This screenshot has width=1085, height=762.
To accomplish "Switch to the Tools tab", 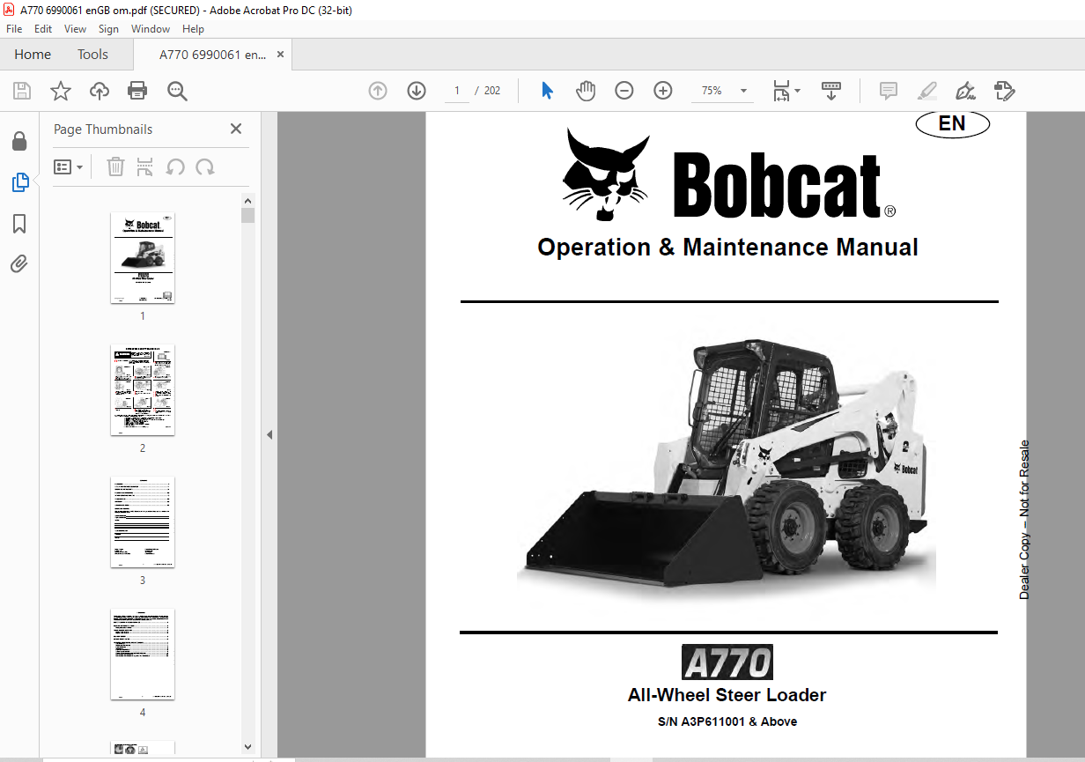I will click(x=92, y=55).
